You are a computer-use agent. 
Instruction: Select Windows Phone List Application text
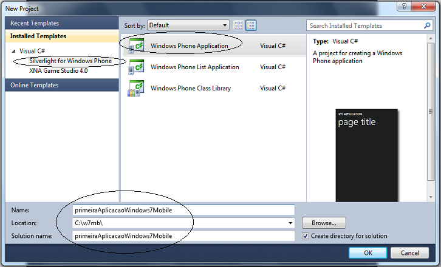coord(194,67)
